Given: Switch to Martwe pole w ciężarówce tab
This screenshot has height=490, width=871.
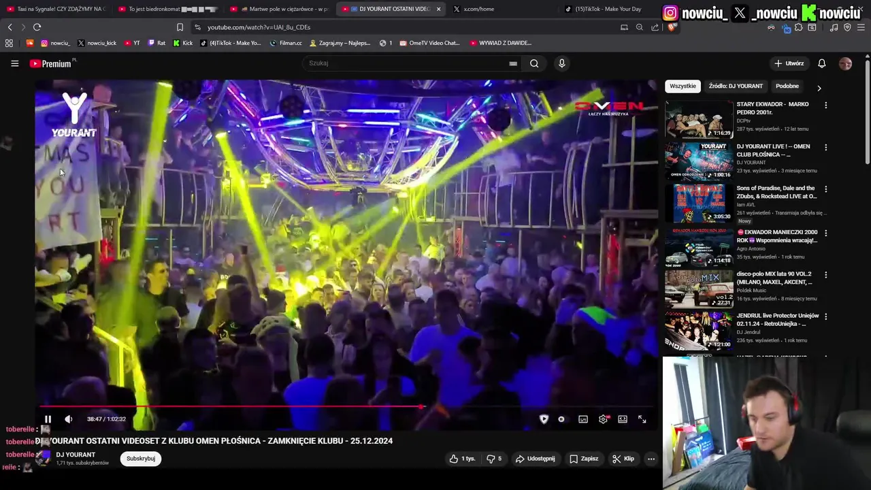Looking at the screenshot, I should pyautogui.click(x=280, y=9).
